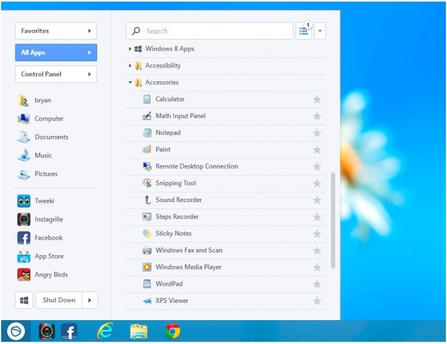Toggle favorite star for Notepad
This screenshot has width=447, height=344.
[317, 133]
